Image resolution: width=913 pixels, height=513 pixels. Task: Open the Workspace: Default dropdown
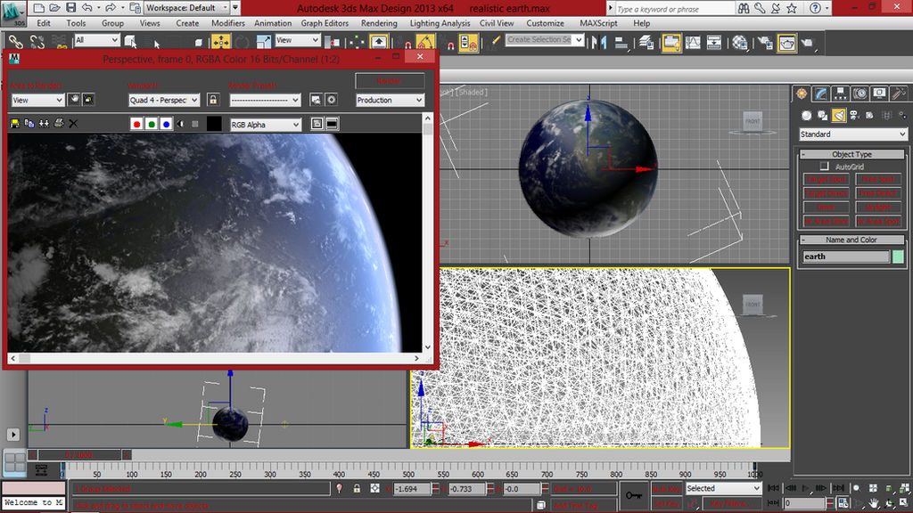pyautogui.click(x=187, y=8)
